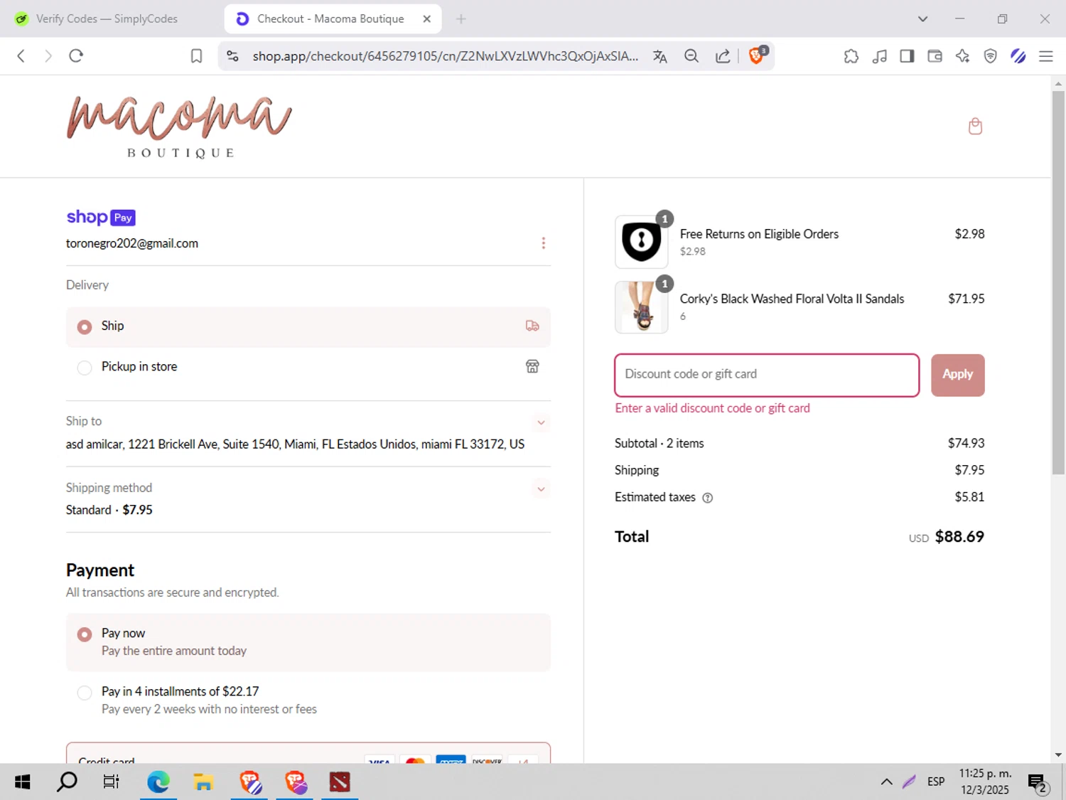Close the Checkout Macoma Boutique tab
Viewport: 1066px width, 800px height.
click(426, 19)
